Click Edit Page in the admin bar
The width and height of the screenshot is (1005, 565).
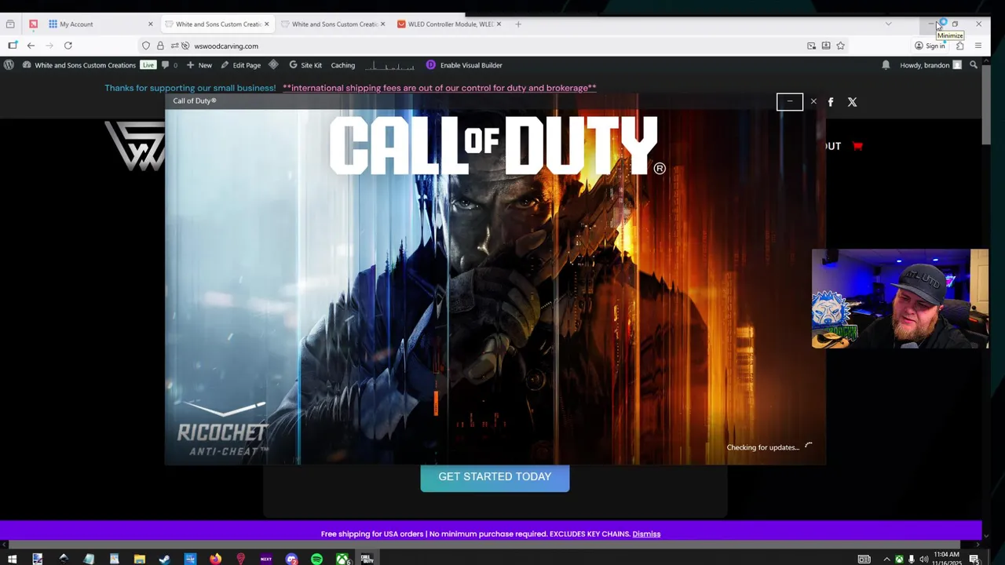pos(240,65)
